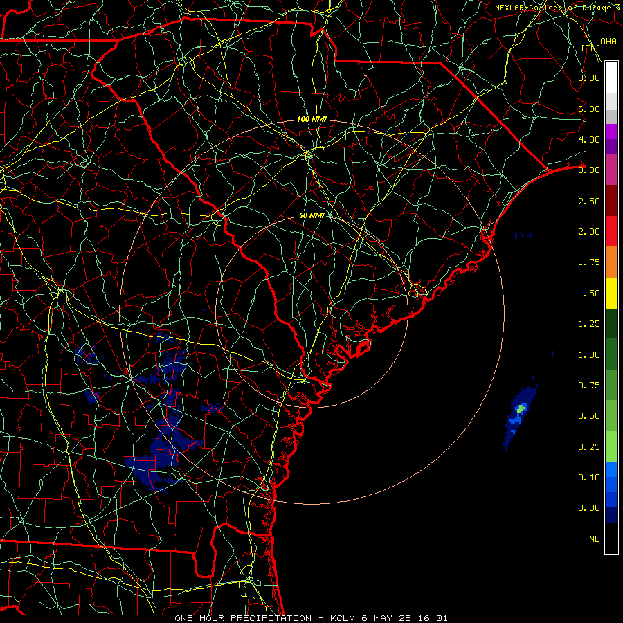623x623 pixels.
Task: Select the 0.25 legend label
Action: point(589,447)
